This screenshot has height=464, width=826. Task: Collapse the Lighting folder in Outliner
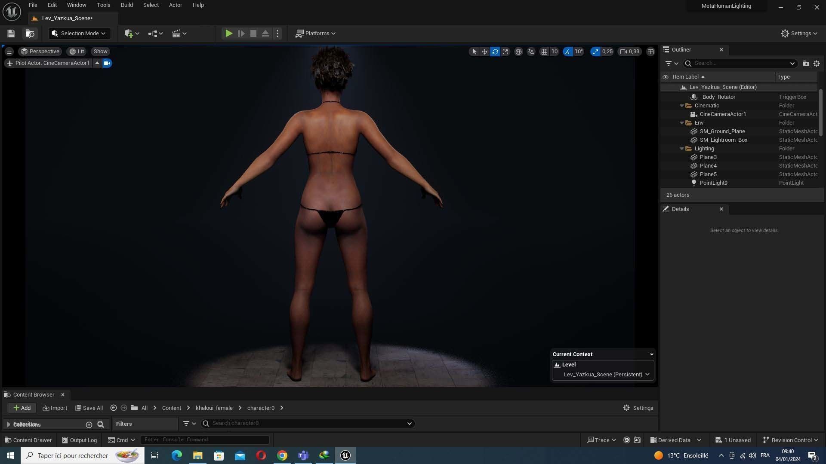[682, 149]
